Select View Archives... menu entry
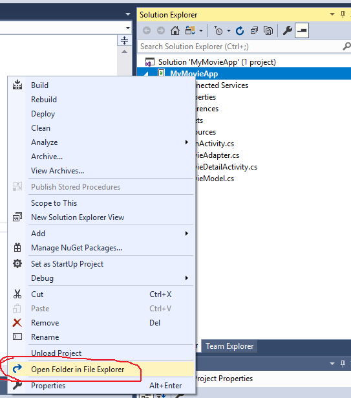The image size is (351, 398). click(x=101, y=171)
